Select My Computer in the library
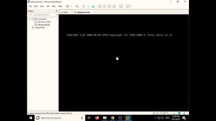Viewport: 216px width, 121px height. (40, 19)
